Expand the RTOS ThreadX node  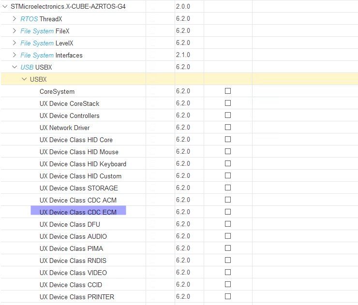(15, 19)
